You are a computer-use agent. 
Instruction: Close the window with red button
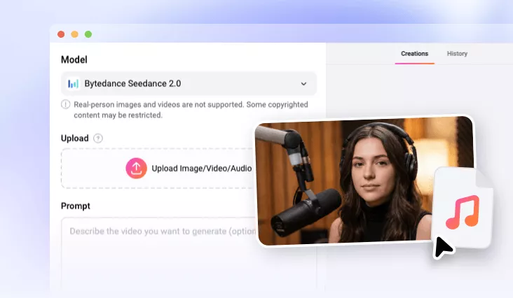click(61, 34)
